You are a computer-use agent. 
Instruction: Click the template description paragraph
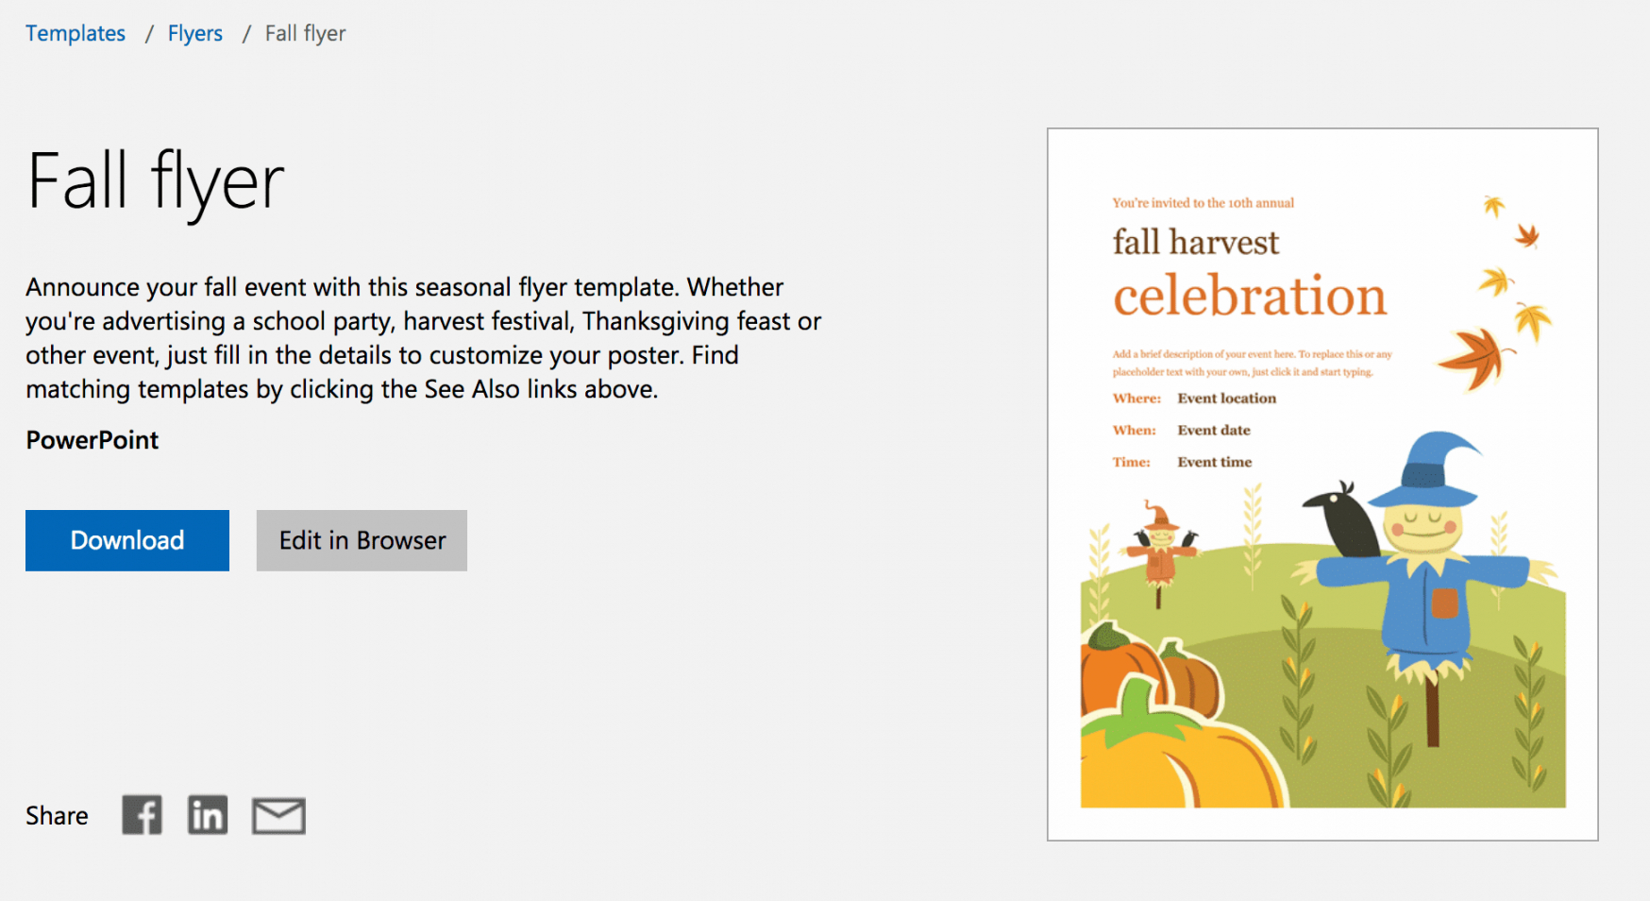click(423, 338)
